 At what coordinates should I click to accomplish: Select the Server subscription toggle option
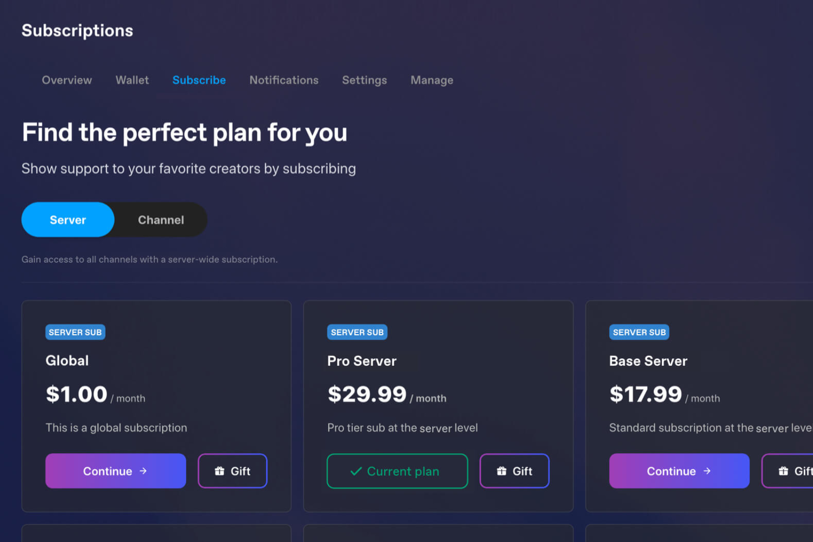pos(68,220)
